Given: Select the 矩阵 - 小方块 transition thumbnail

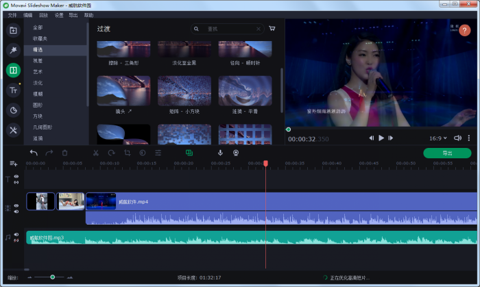Looking at the screenshot, I should pos(184,91).
